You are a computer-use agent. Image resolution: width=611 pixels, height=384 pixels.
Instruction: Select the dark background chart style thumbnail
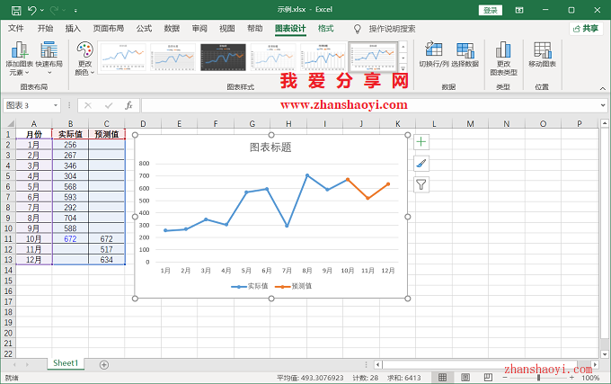coord(223,57)
